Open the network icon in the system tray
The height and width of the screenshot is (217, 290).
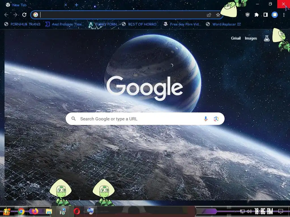242,211
